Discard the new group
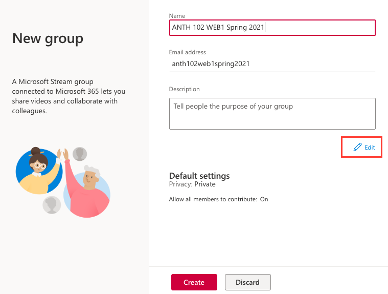 (x=248, y=282)
